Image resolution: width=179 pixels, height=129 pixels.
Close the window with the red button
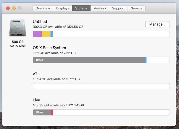pyautogui.click(x=8, y=8)
